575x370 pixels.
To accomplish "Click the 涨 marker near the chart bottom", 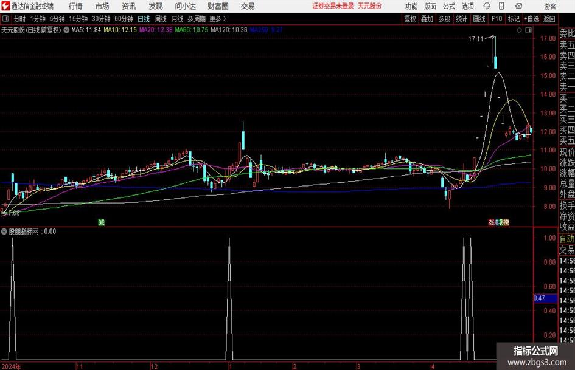I will (x=492, y=222).
